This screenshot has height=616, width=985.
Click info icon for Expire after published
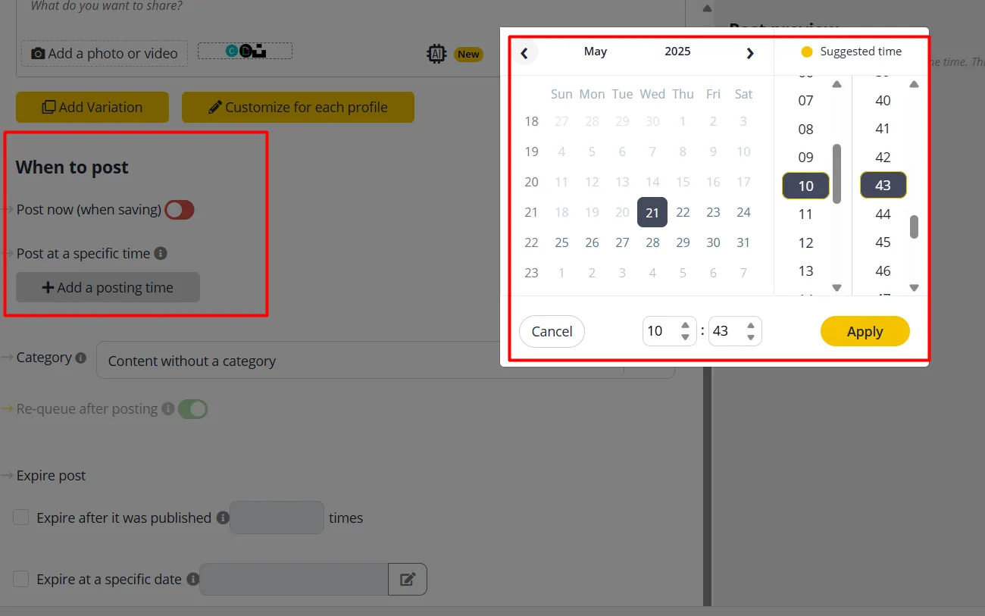pos(222,518)
